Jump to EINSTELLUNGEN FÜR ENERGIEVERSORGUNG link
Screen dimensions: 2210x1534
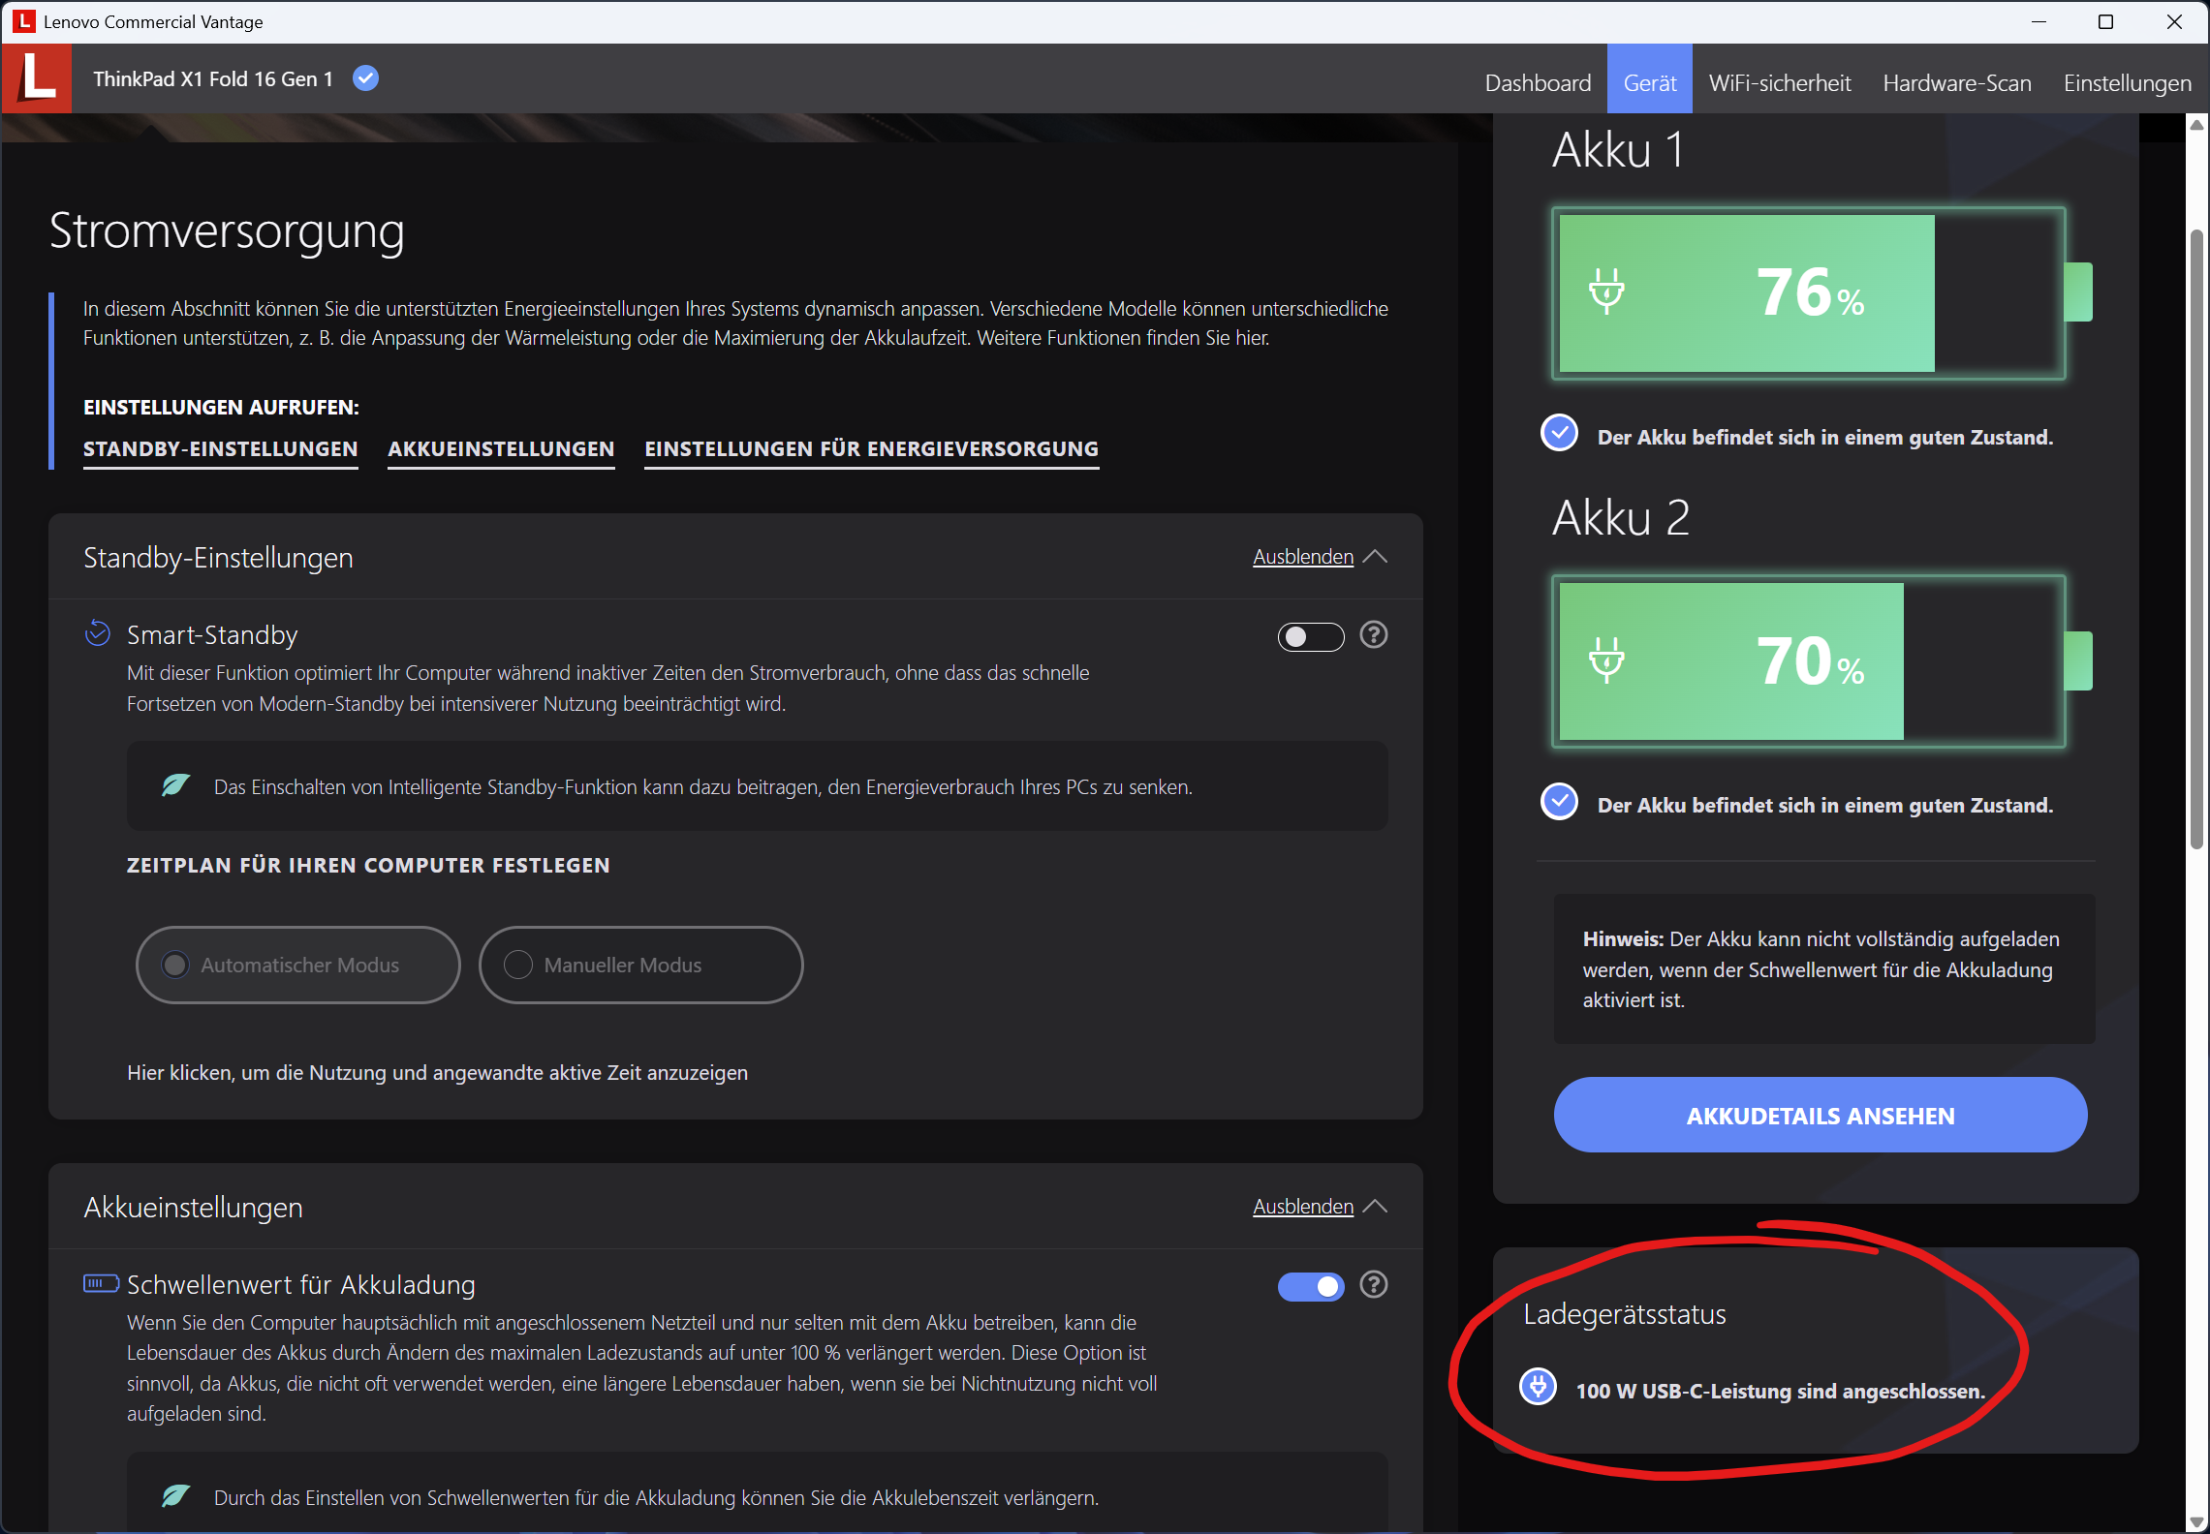(871, 449)
